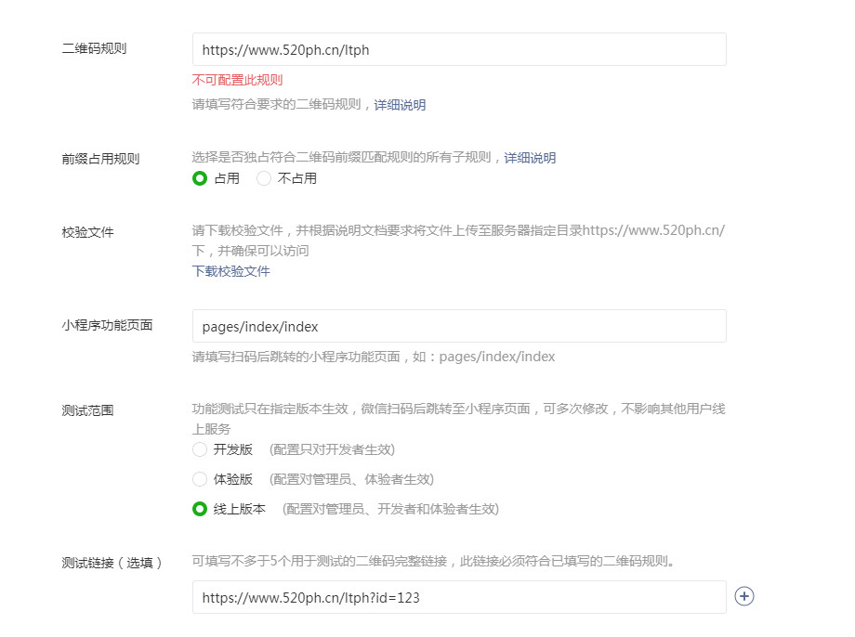This screenshot has height=637, width=855.
Task: Click the 小程序功能页面 label
Action: (107, 325)
